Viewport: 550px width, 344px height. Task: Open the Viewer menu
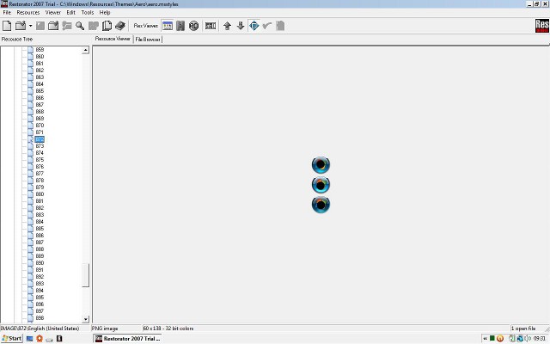click(x=53, y=12)
